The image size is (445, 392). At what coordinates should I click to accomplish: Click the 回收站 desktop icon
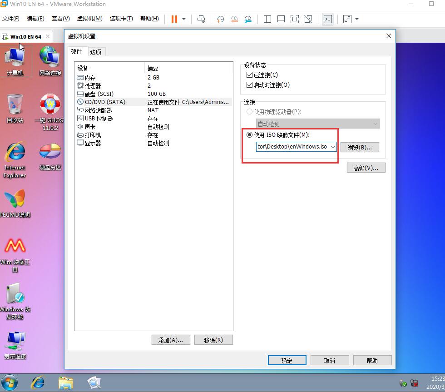coord(15,109)
